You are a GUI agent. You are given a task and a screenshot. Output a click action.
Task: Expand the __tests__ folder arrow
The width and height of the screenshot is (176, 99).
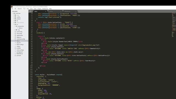point(14,17)
